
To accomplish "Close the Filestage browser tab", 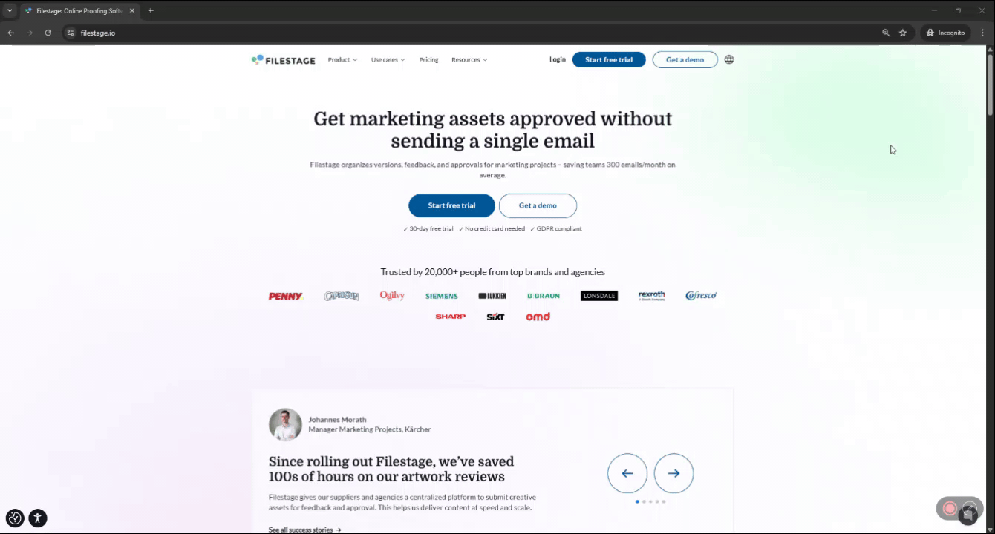I will click(132, 11).
